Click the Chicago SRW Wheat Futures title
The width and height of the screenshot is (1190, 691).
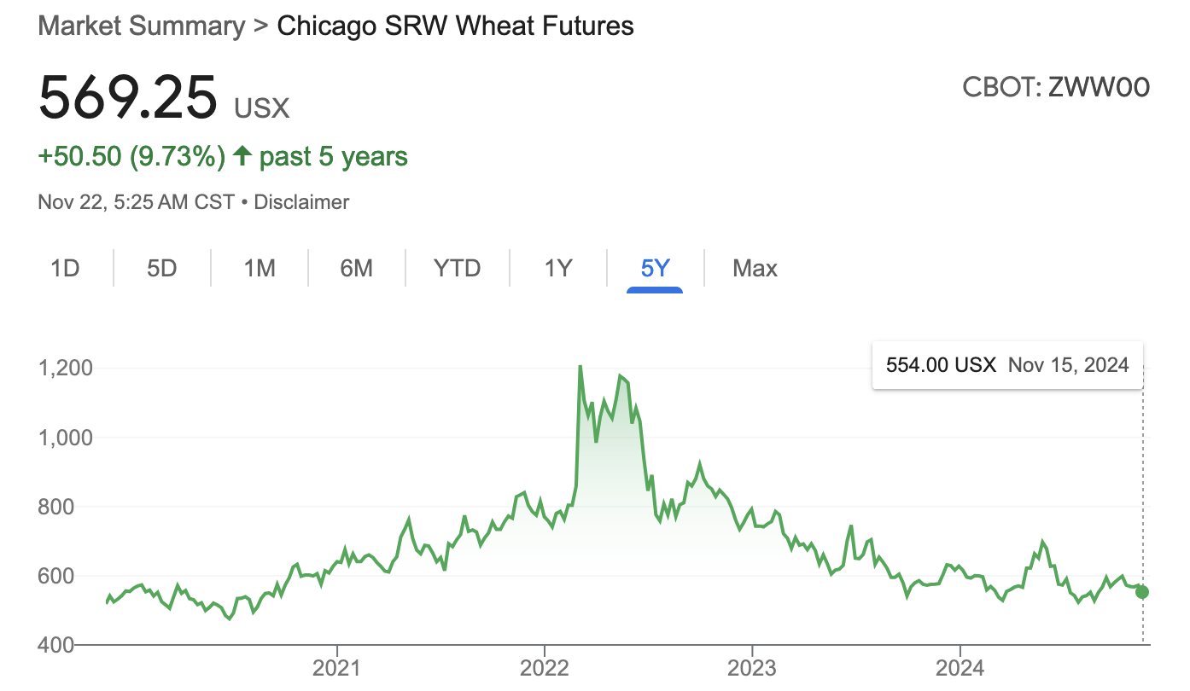(456, 26)
